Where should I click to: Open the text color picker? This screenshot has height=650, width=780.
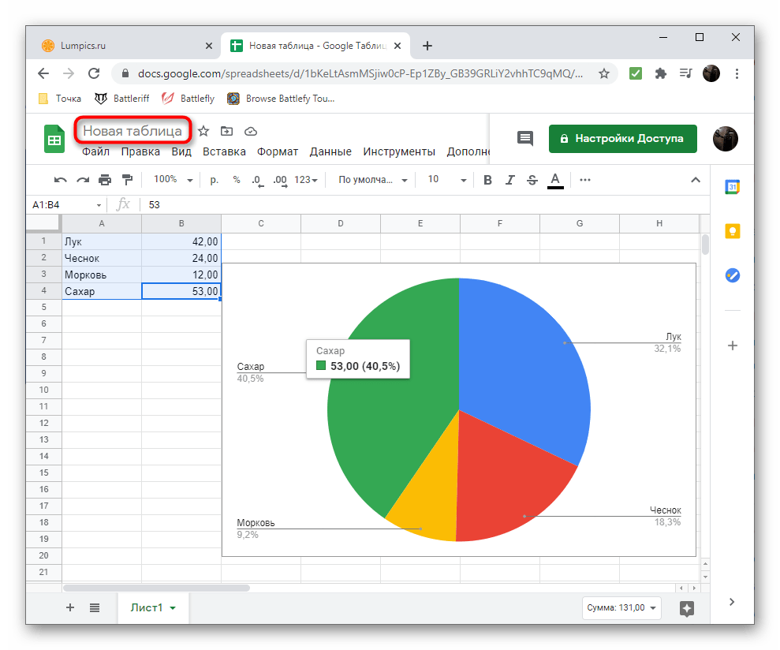coord(555,180)
